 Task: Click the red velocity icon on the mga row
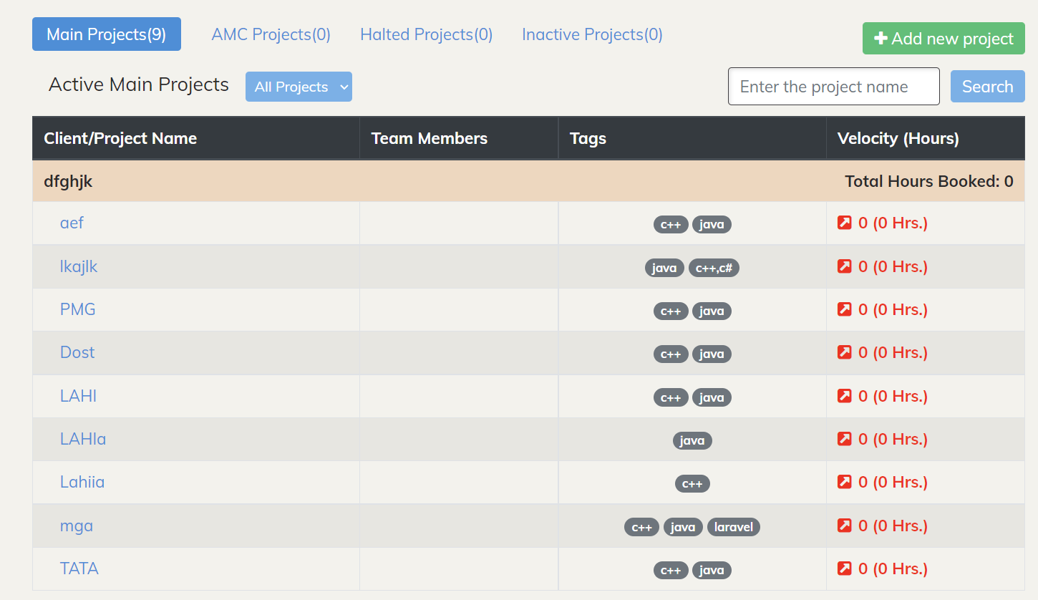[844, 526]
